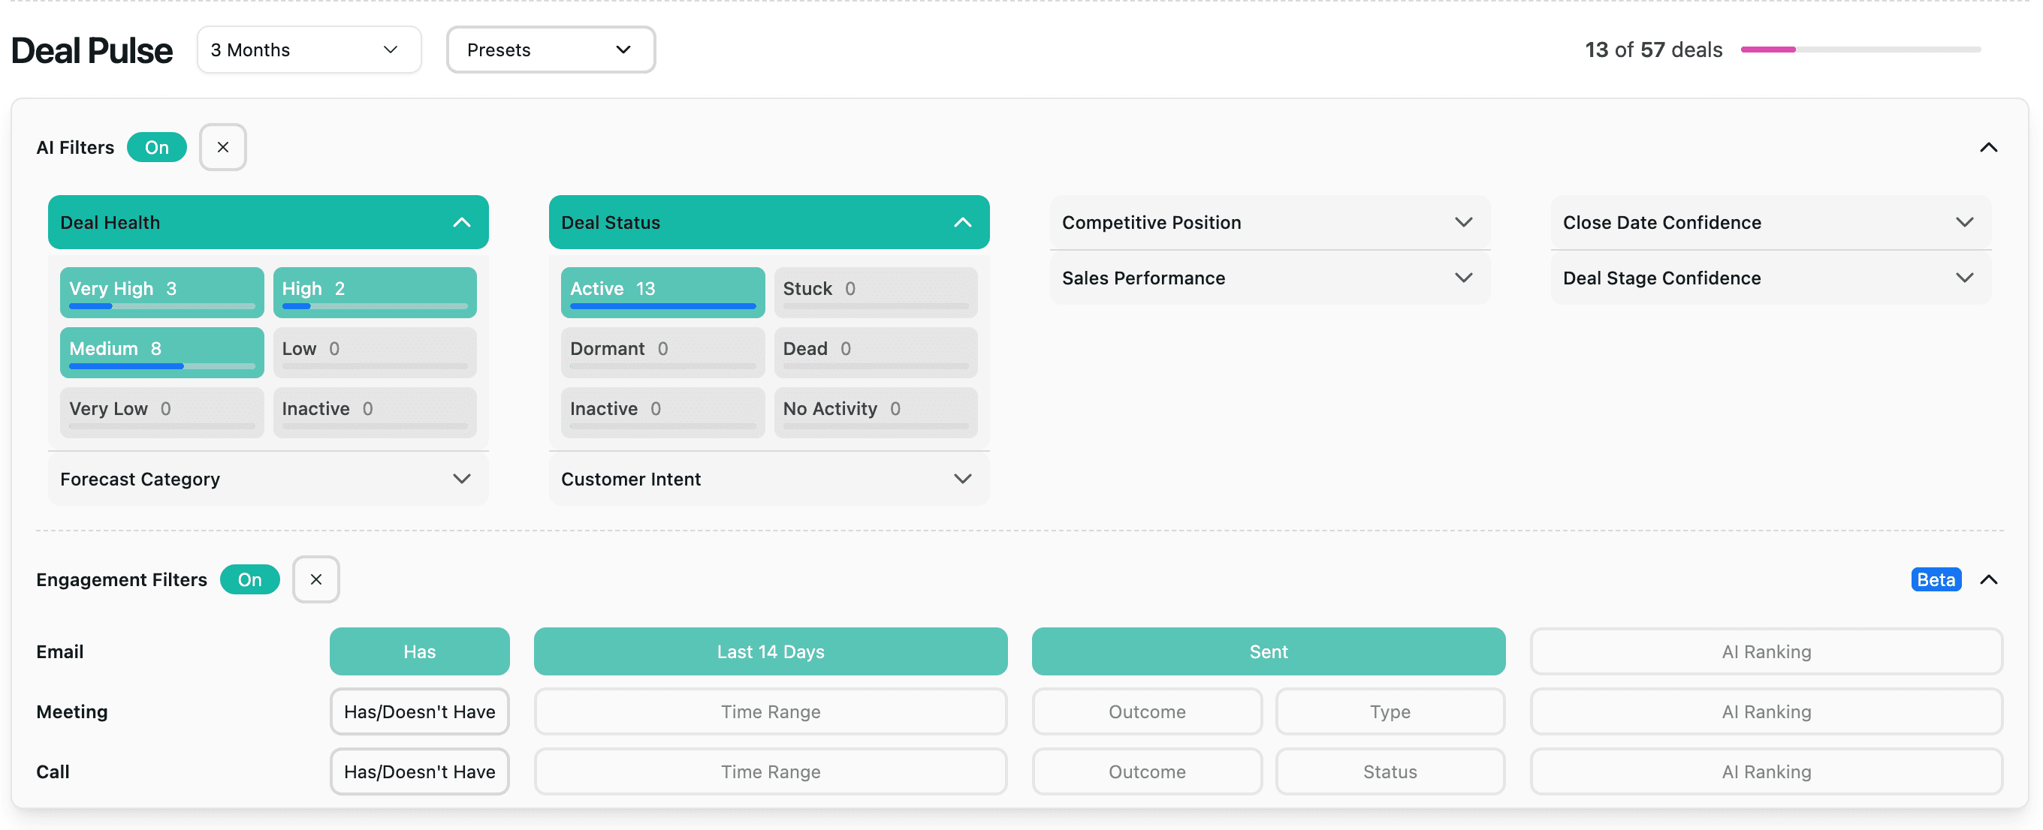
Task: Select the Stuck deal status filter
Action: pos(876,293)
